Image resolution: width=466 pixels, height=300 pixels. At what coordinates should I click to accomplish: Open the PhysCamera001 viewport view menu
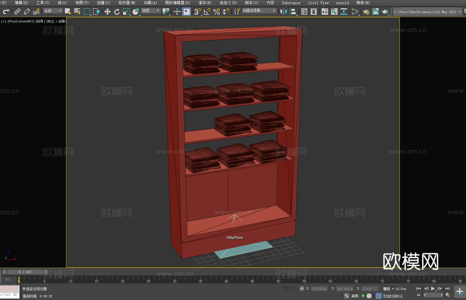(21, 21)
